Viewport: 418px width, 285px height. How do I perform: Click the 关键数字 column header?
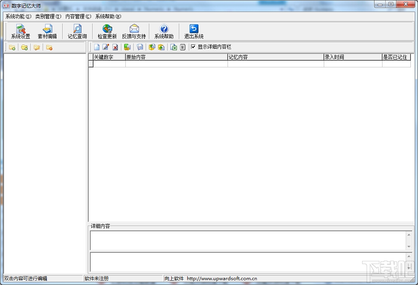109,57
